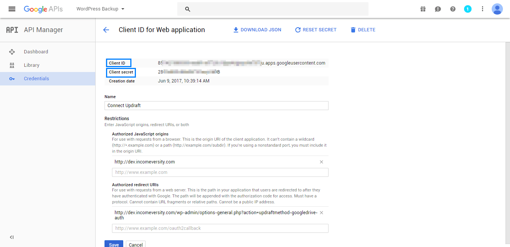This screenshot has height=247, width=510.
Task: Open the WordPress Backup project dropdown
Action: [x=100, y=9]
